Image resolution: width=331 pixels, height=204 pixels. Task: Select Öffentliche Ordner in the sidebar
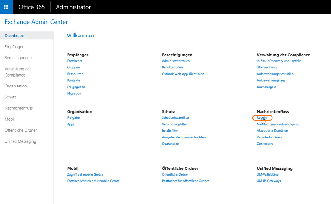pyautogui.click(x=21, y=130)
